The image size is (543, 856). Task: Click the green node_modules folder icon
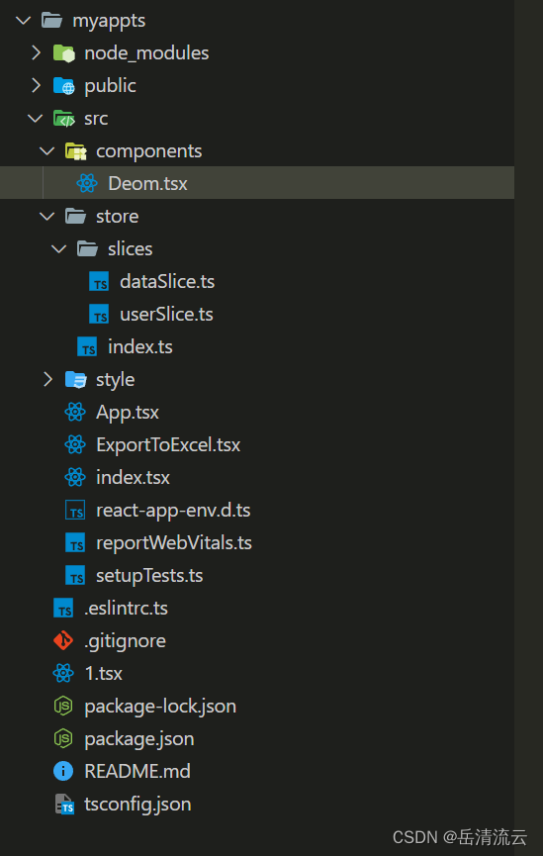click(x=64, y=53)
